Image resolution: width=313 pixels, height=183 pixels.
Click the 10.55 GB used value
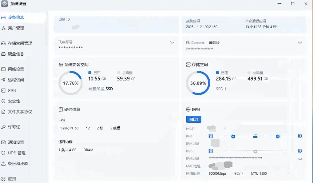coord(97,79)
